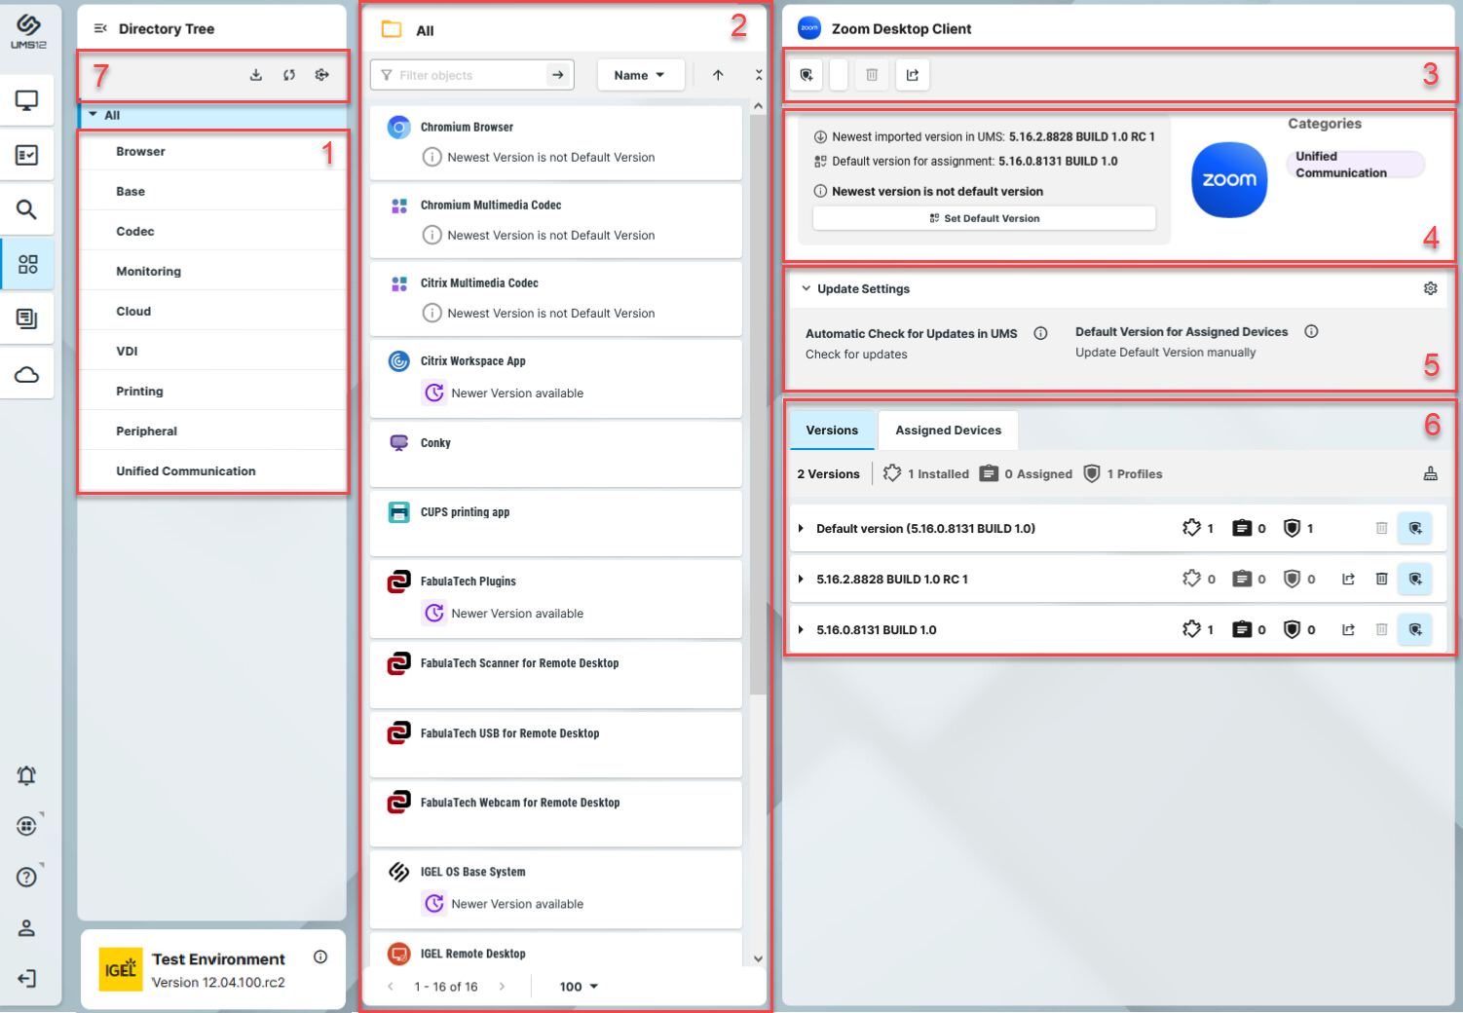Toggle ascending sort order arrow
1463x1013 pixels.
[x=718, y=75]
